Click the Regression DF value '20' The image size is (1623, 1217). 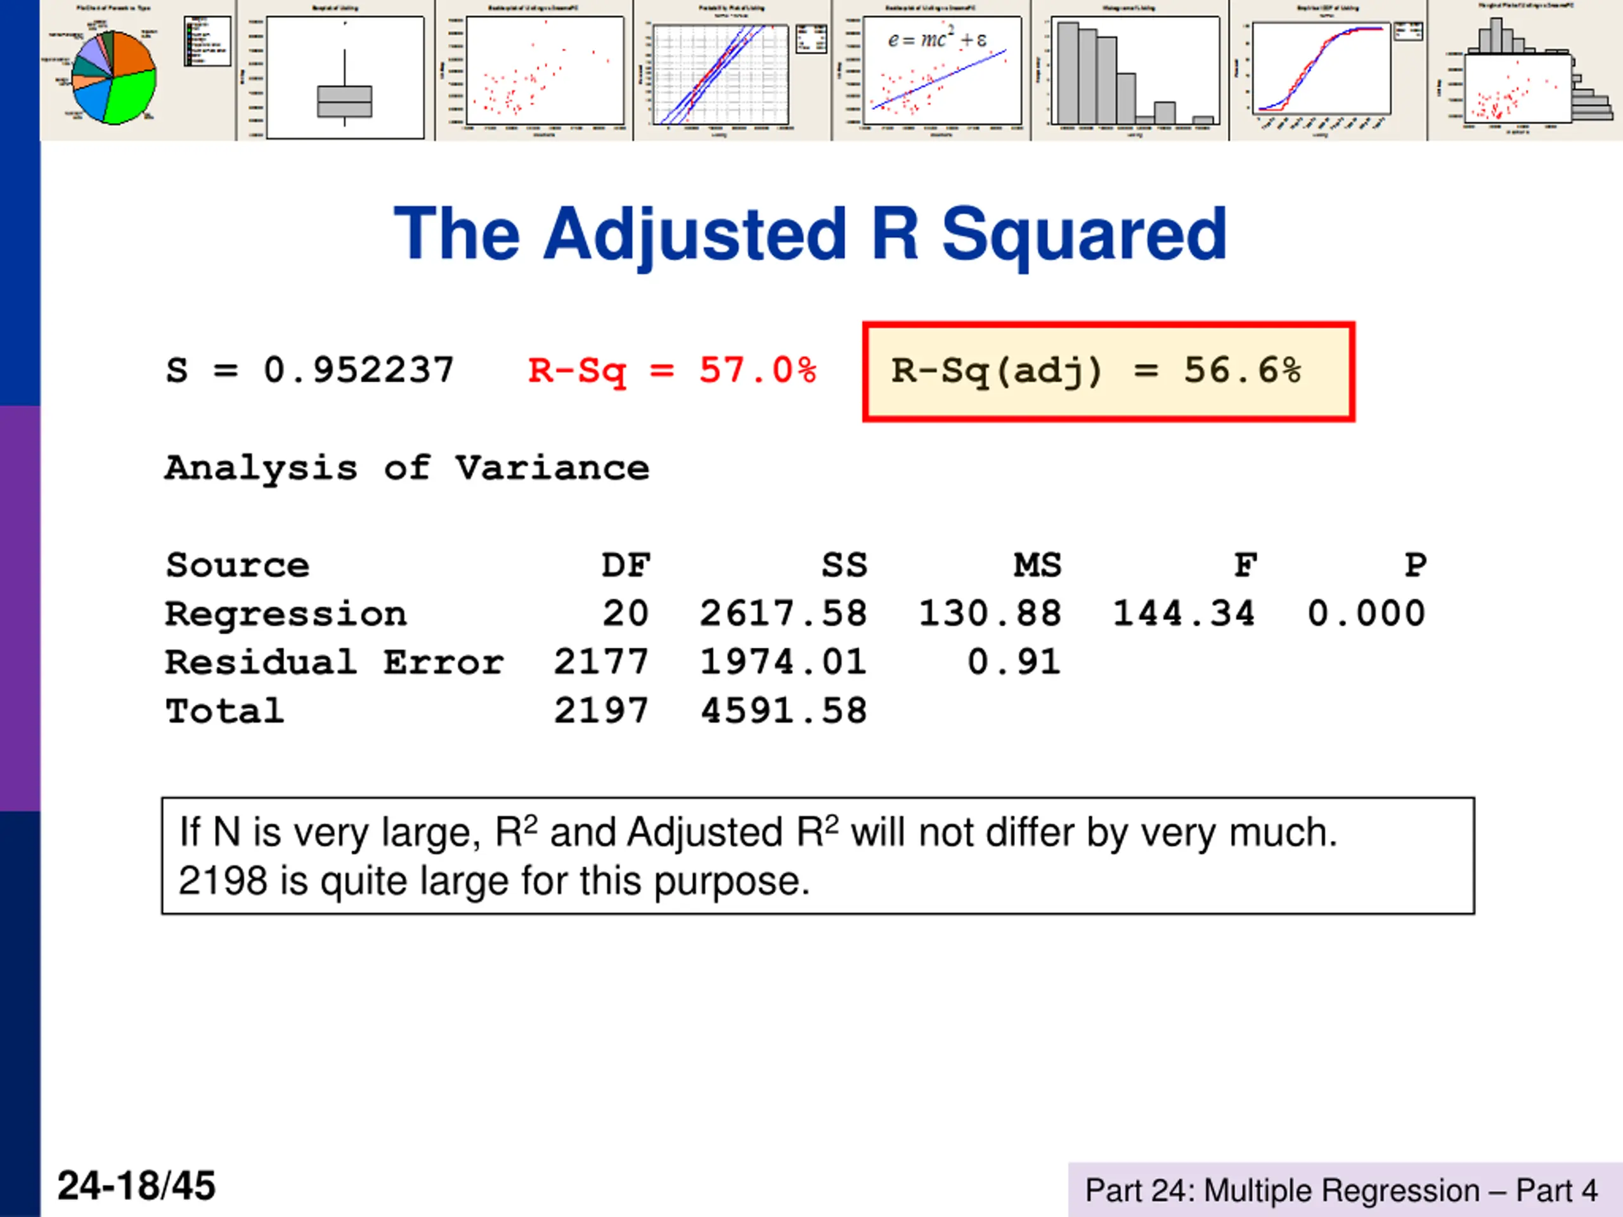[x=626, y=614]
